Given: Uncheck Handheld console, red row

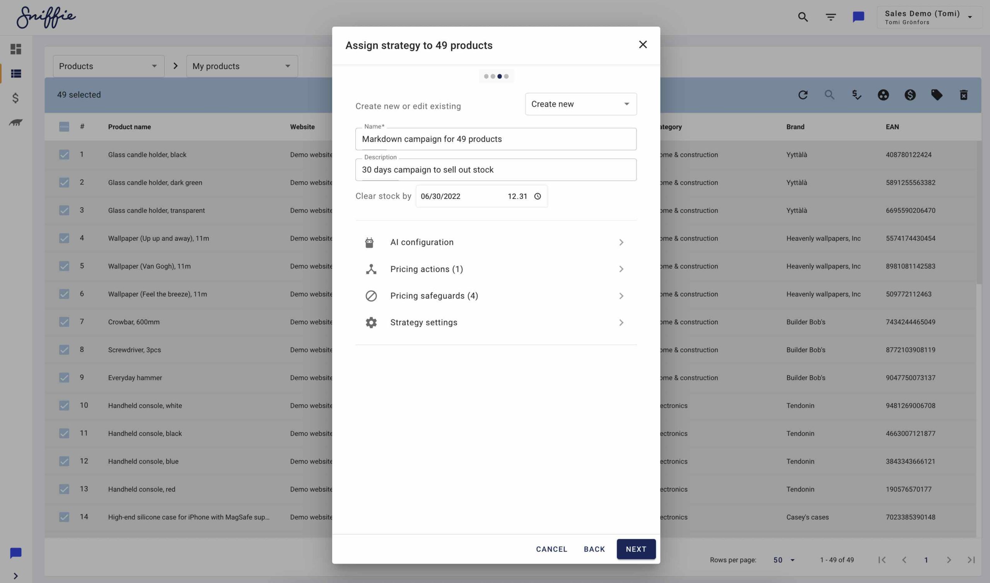Looking at the screenshot, I should [x=64, y=489].
